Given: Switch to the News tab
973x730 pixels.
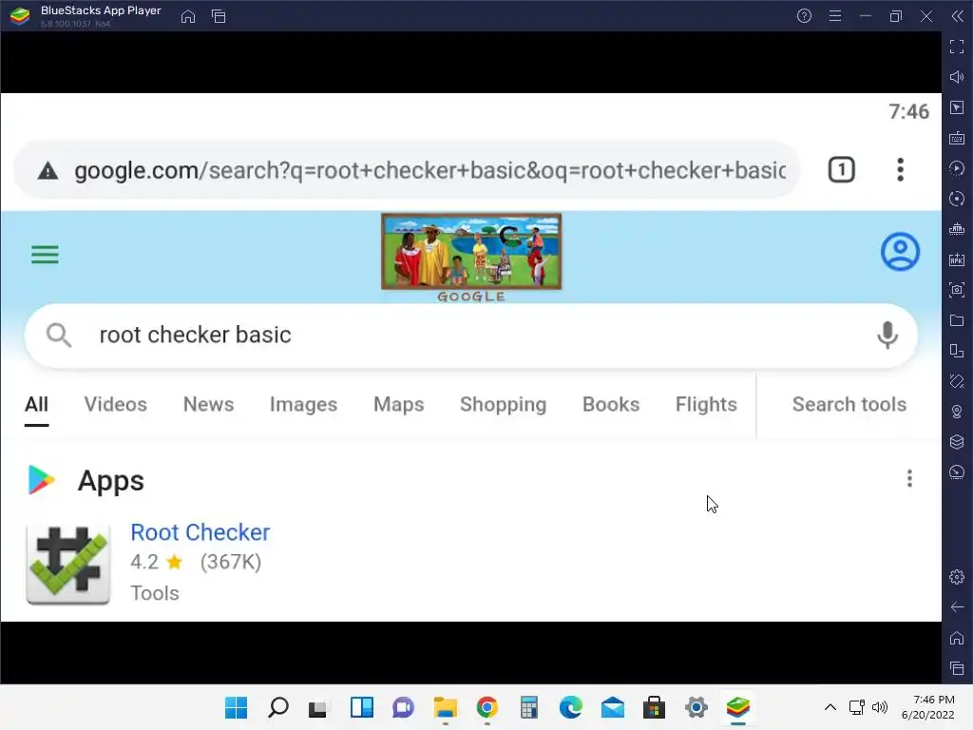Looking at the screenshot, I should [x=208, y=405].
